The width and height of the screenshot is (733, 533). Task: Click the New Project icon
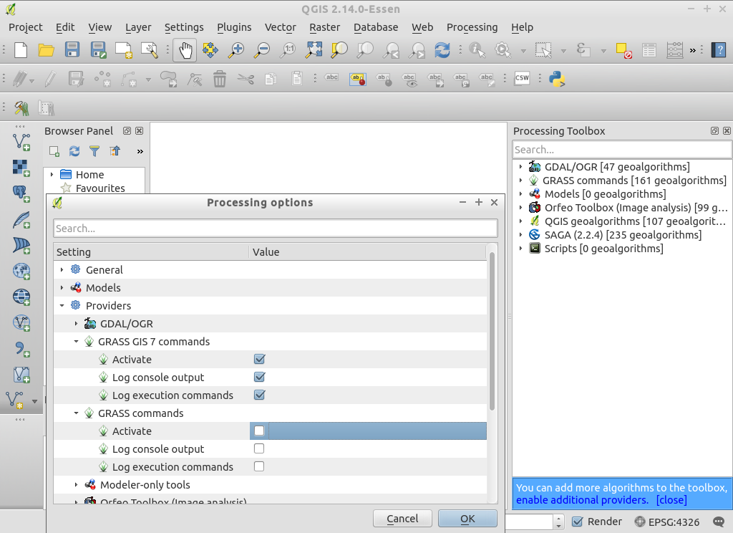tap(21, 49)
